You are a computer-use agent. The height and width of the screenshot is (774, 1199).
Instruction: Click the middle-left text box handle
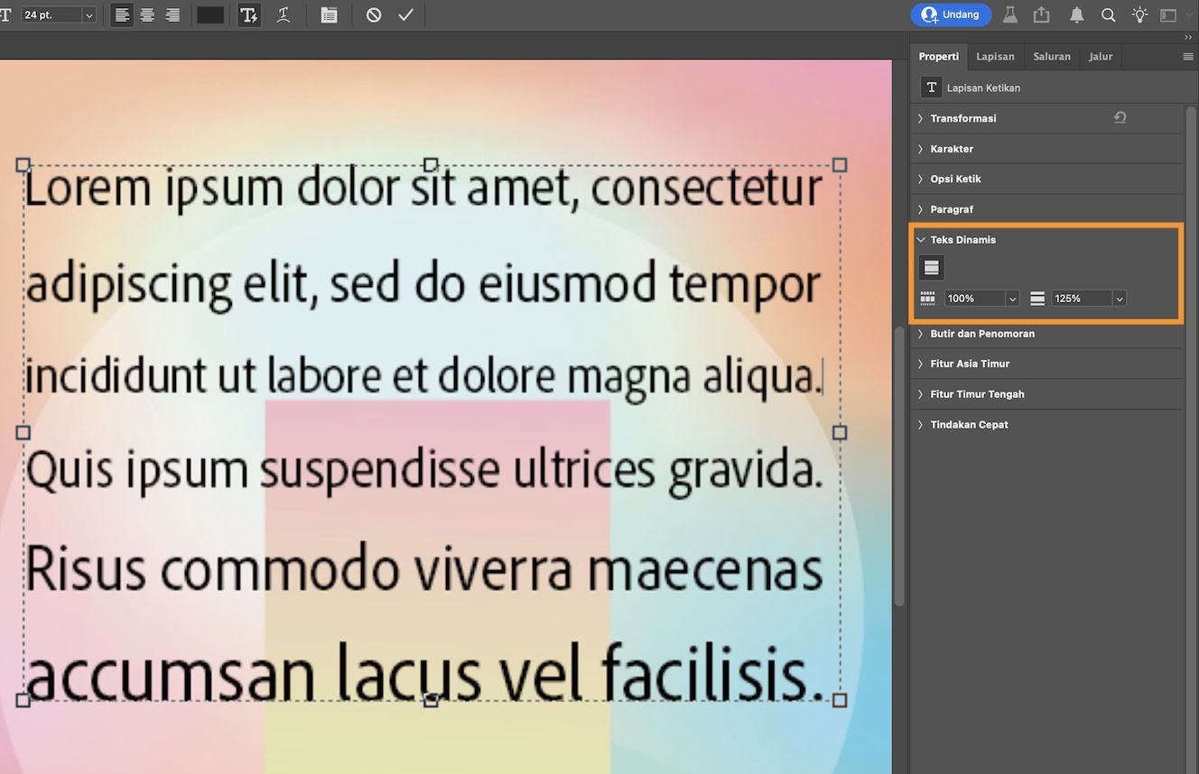(23, 433)
